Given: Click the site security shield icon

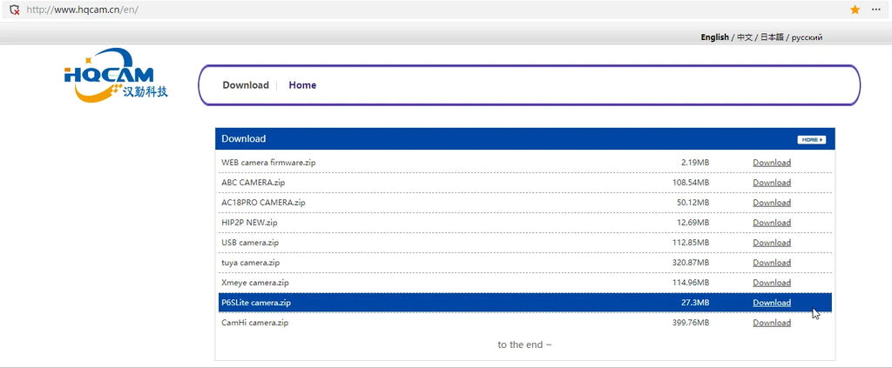Looking at the screenshot, I should (x=15, y=10).
